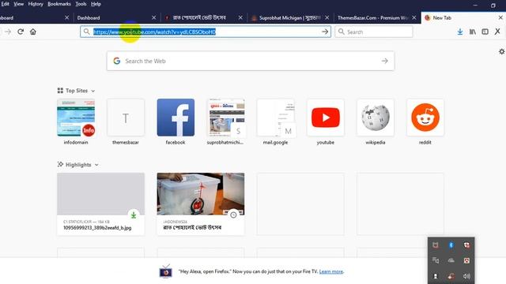
Task: Click the volume speaker tray icon
Action: click(x=466, y=276)
